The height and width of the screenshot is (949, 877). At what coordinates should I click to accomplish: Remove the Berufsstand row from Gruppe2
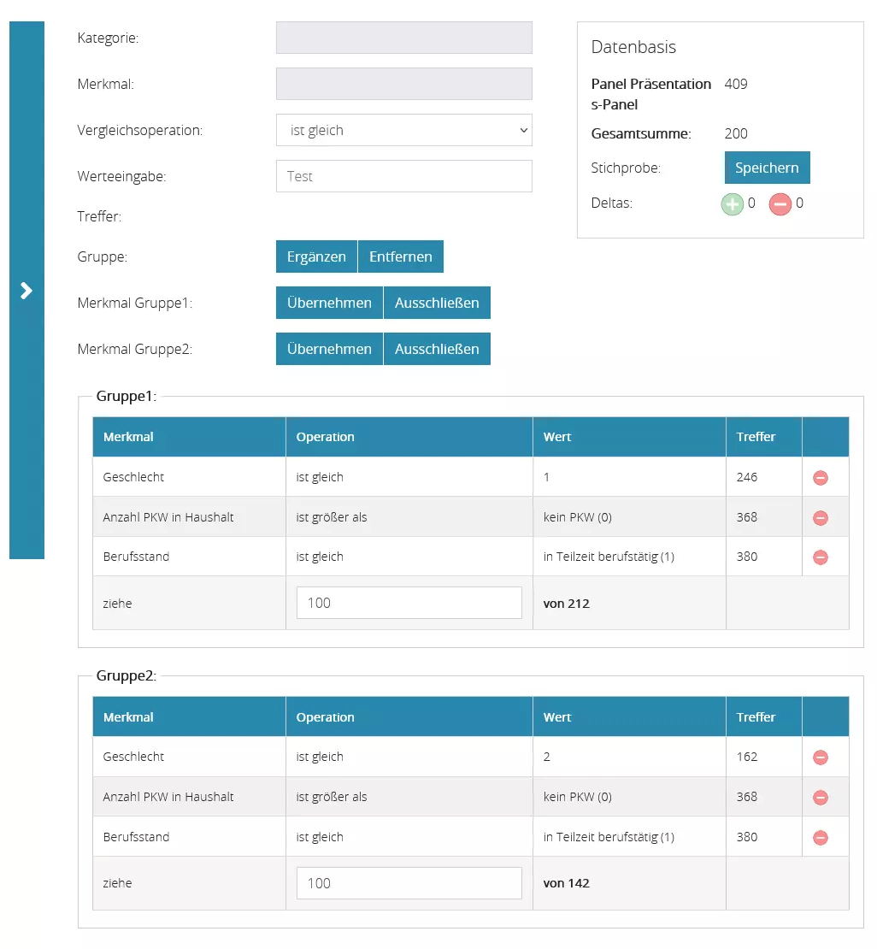click(x=821, y=836)
